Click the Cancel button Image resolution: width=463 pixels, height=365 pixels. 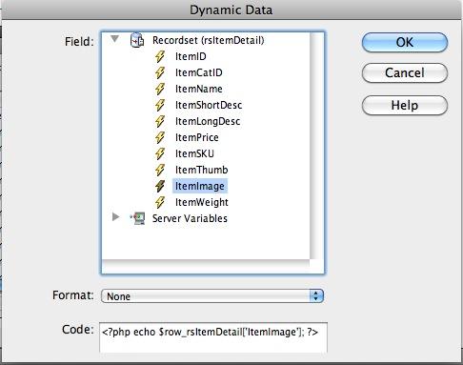coord(405,73)
